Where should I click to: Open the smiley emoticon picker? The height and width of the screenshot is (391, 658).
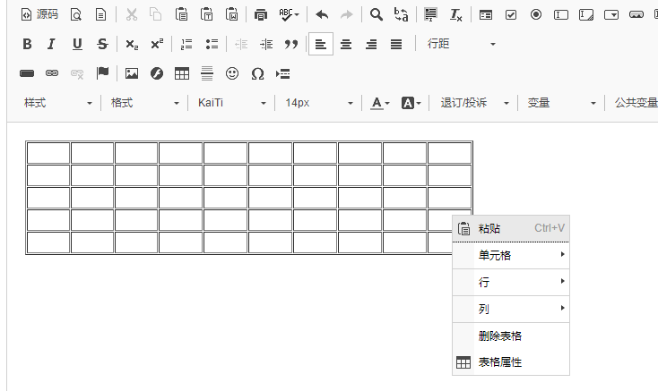click(232, 73)
